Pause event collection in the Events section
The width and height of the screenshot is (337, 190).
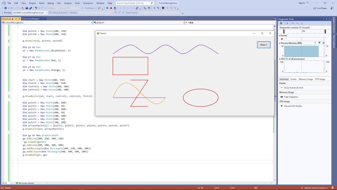(x=282, y=39)
